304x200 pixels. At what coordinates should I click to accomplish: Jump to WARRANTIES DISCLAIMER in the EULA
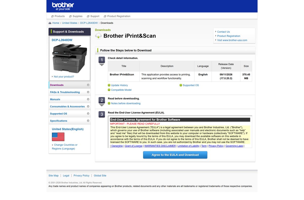click(160, 146)
